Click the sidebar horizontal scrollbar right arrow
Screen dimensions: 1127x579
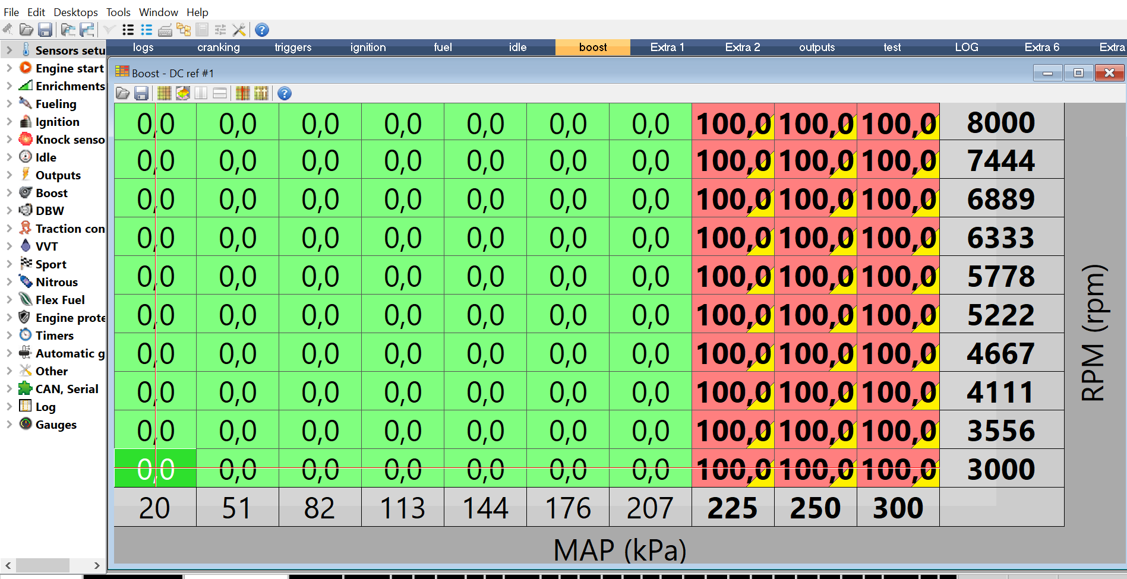(96, 565)
